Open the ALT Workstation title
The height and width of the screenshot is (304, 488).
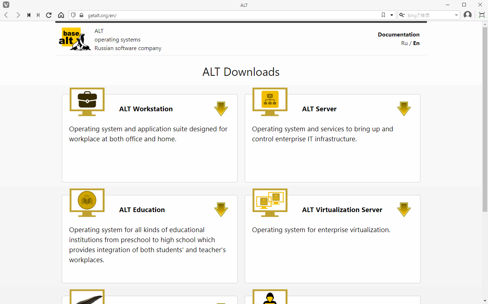coord(146,109)
